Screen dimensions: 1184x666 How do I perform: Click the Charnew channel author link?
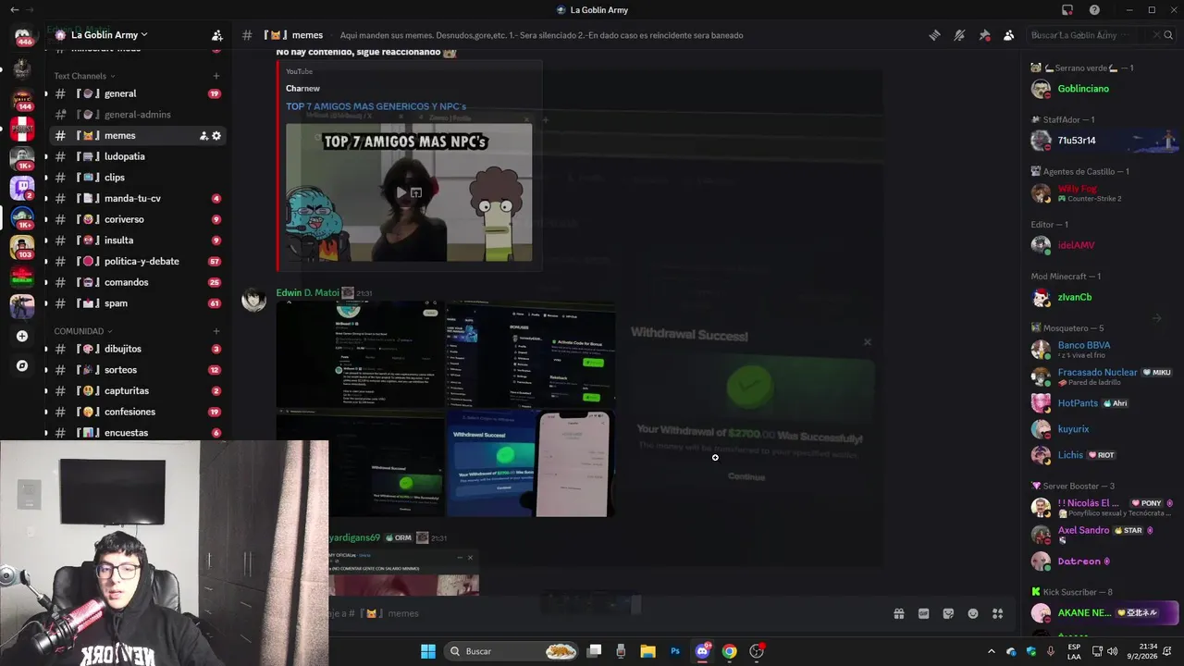coord(302,89)
